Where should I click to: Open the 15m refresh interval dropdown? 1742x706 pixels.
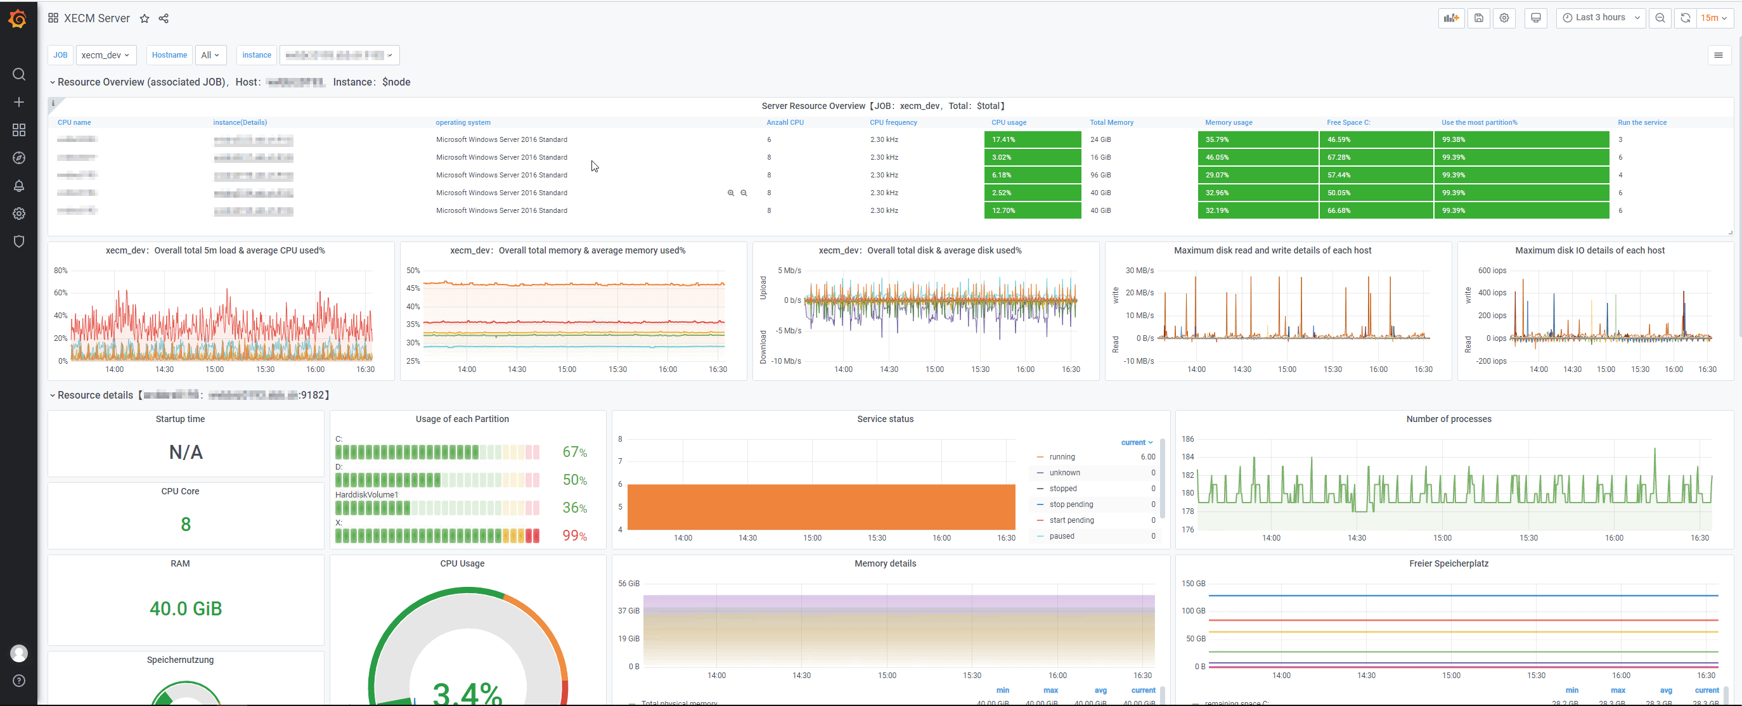pyautogui.click(x=1713, y=18)
